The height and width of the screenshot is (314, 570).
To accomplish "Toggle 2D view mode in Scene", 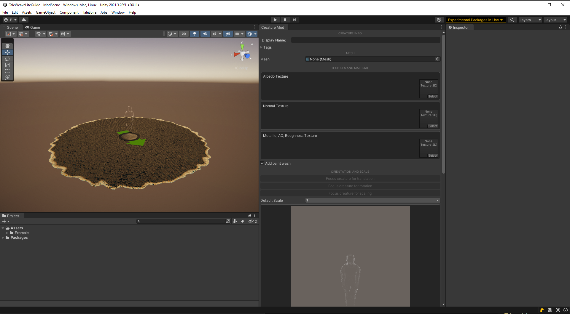I will [x=184, y=34].
